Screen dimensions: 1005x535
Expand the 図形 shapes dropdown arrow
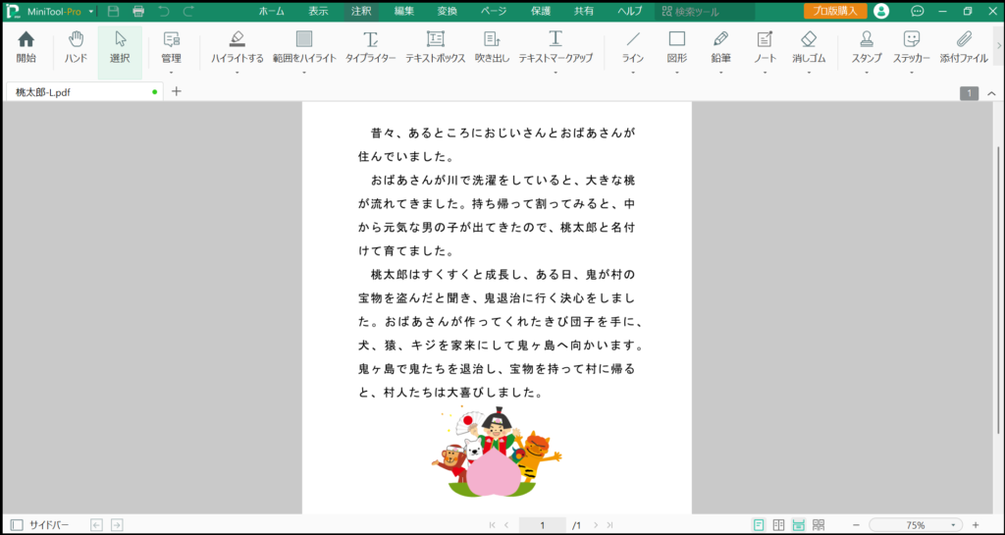click(677, 73)
